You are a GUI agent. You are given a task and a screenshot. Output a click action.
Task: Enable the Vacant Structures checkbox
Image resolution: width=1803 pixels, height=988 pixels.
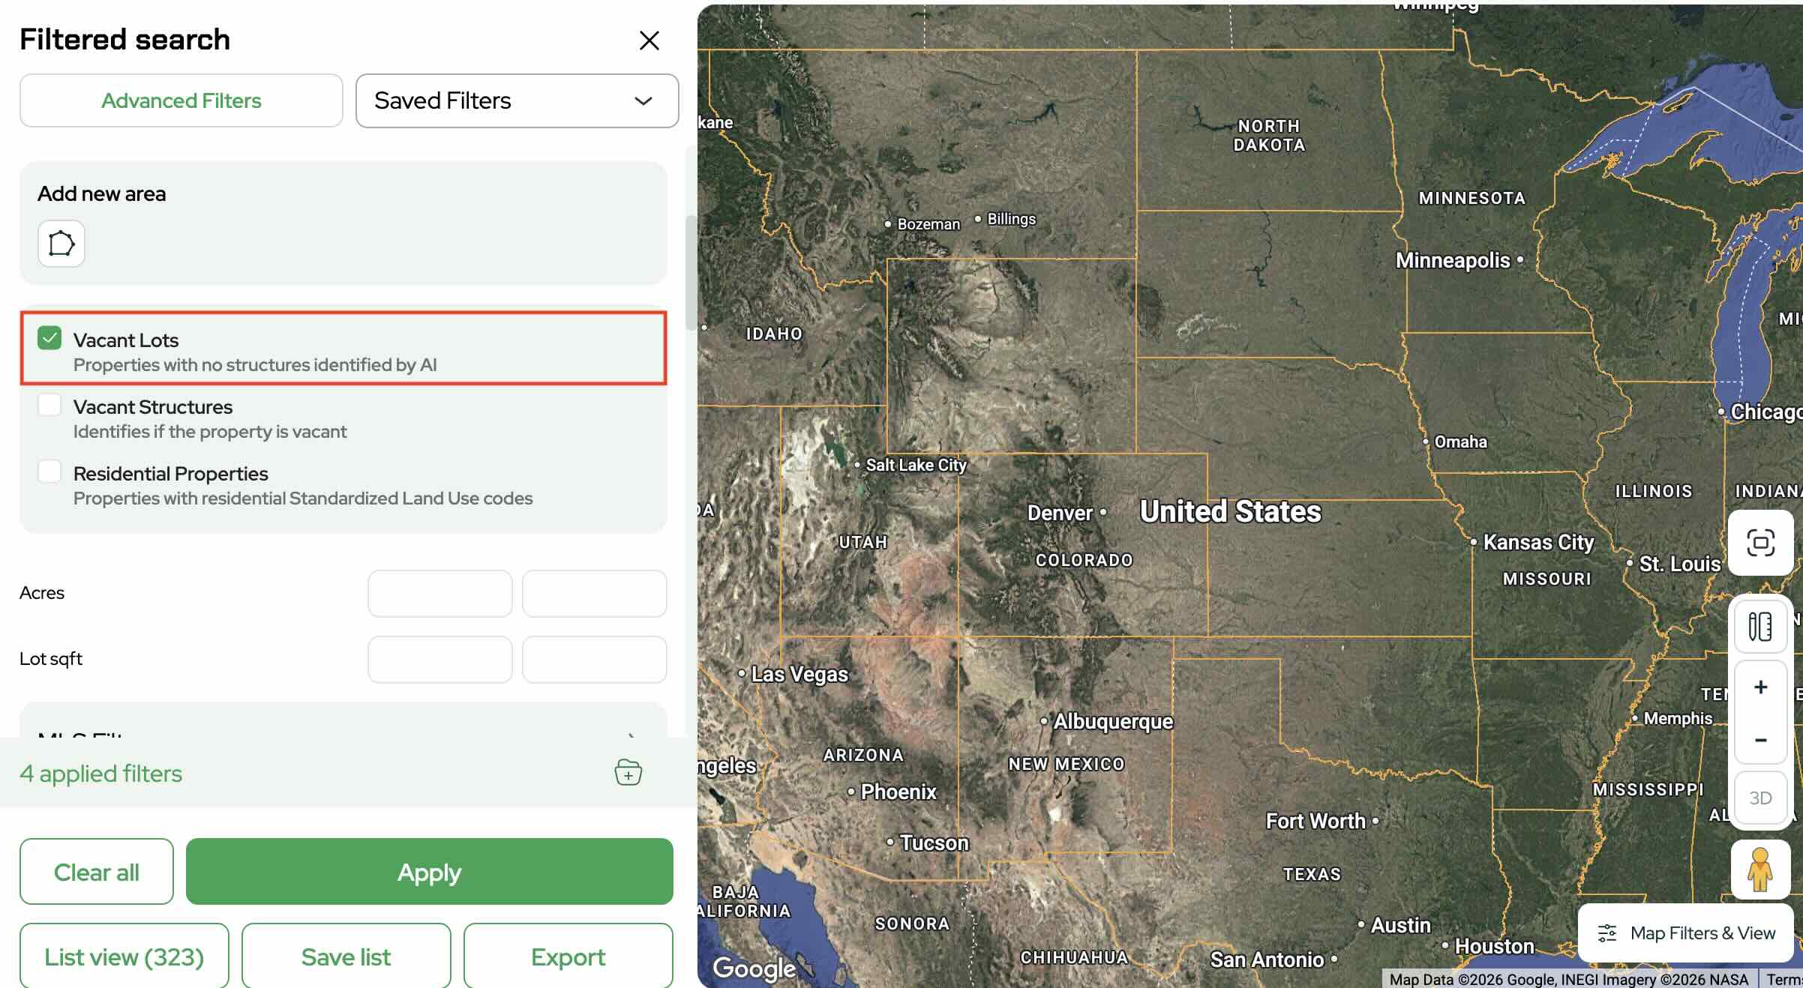pyautogui.click(x=49, y=406)
